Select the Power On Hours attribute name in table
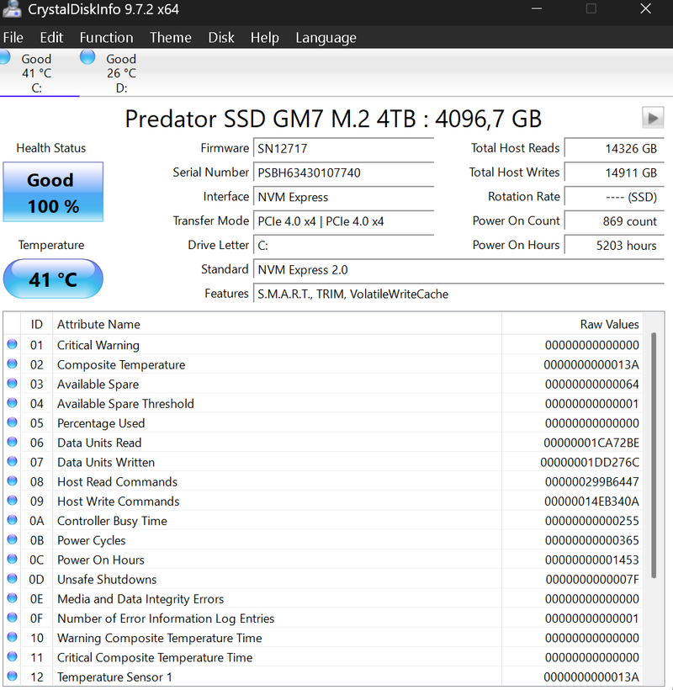The image size is (673, 690). (101, 560)
